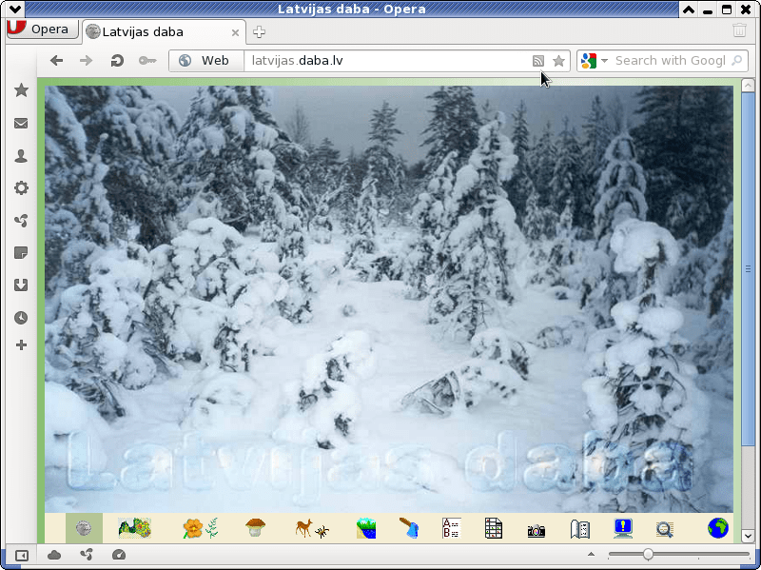Open the open book icon on page navbar
The width and height of the screenshot is (761, 570).
580,529
